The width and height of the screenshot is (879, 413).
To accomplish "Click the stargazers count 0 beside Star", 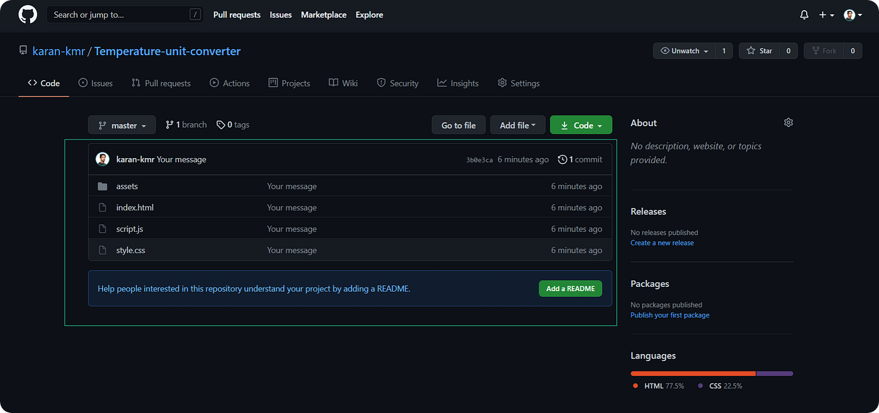I will (x=789, y=51).
